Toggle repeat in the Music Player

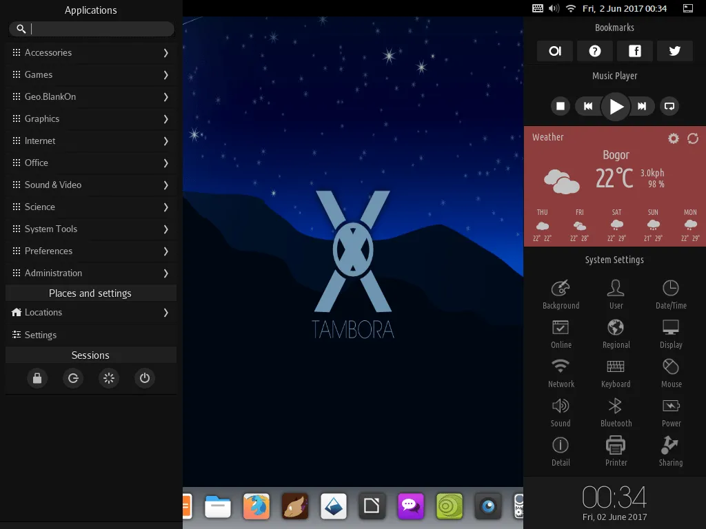[x=669, y=106]
